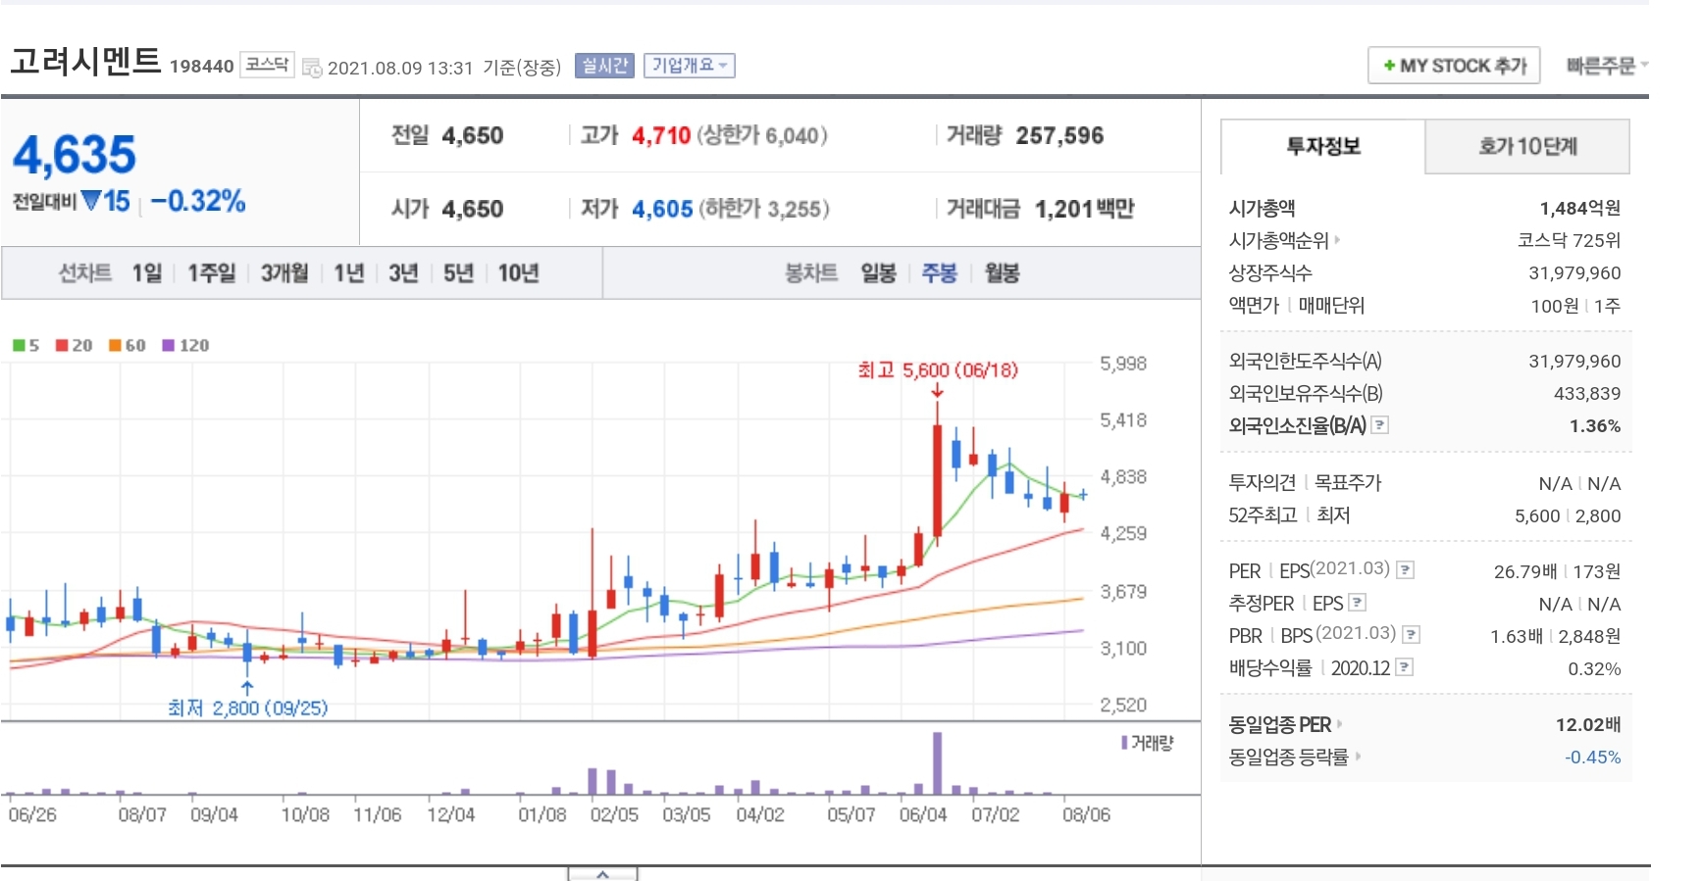Click the 목표주가 label

[x=1347, y=482]
